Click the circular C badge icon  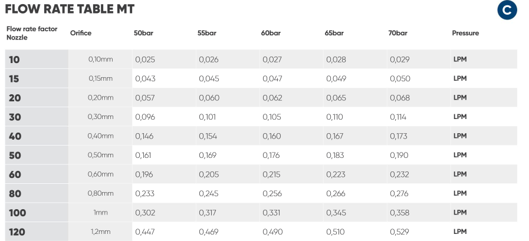point(507,10)
